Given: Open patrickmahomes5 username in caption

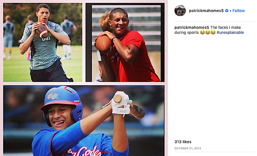Looking at the screenshot, I should (192, 27).
